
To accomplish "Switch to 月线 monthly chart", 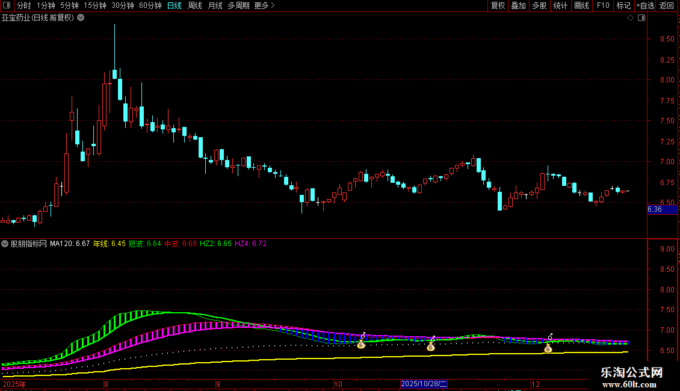I will [215, 5].
